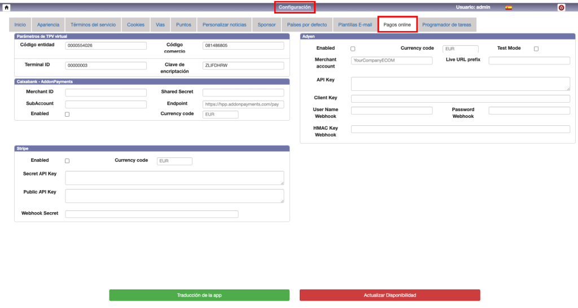Go to the Programador de tareas tab
The image size is (578, 308).
click(447, 25)
